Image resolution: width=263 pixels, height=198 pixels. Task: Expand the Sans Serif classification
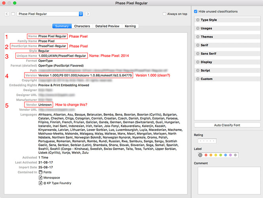coord(198,53)
